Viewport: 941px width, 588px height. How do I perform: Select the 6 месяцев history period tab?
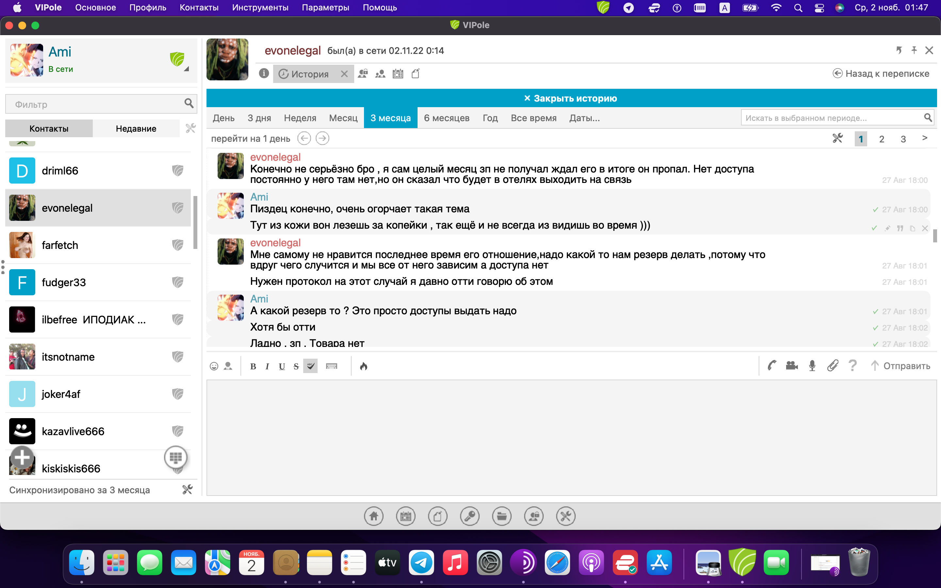tap(446, 118)
